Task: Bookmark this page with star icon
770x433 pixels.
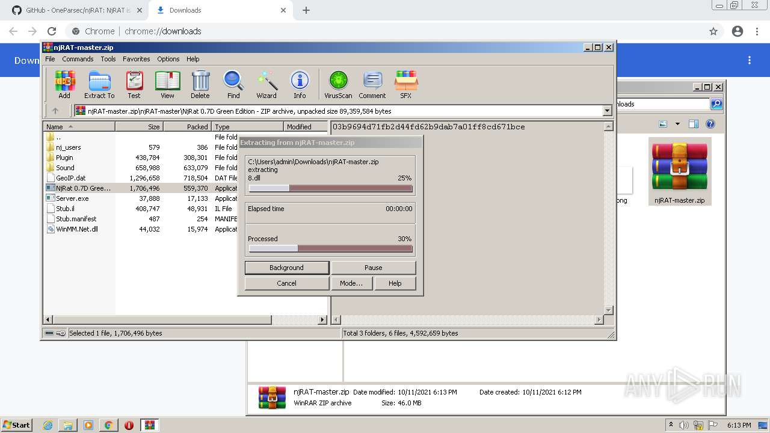Action: 713,31
